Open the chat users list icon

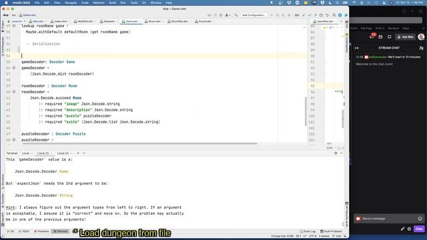(x=421, y=48)
